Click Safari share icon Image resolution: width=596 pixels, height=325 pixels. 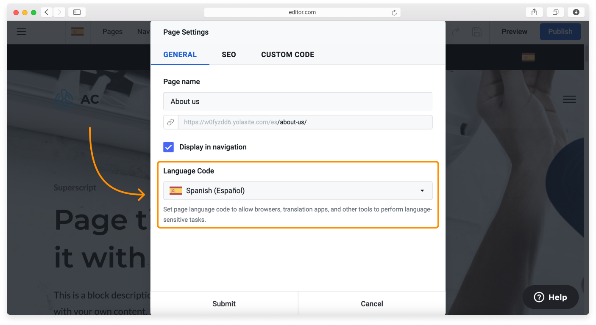coord(534,12)
